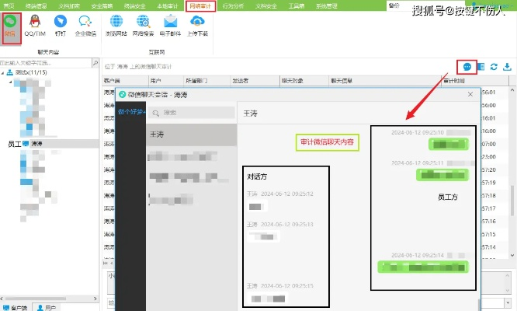Click the 王涛 chat header name
The image size is (517, 311).
(x=250, y=114)
